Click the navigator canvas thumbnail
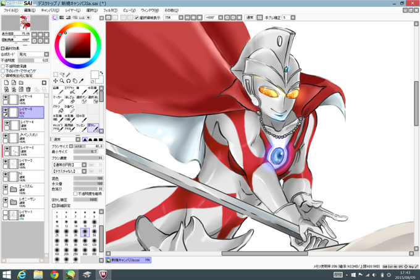This screenshot has height=280, width=420. (x=25, y=22)
